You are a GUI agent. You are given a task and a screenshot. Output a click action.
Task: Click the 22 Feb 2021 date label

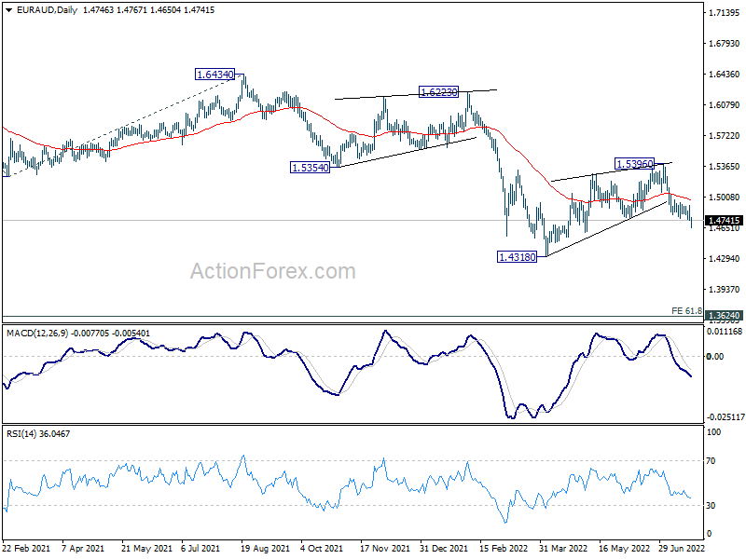[x=26, y=548]
